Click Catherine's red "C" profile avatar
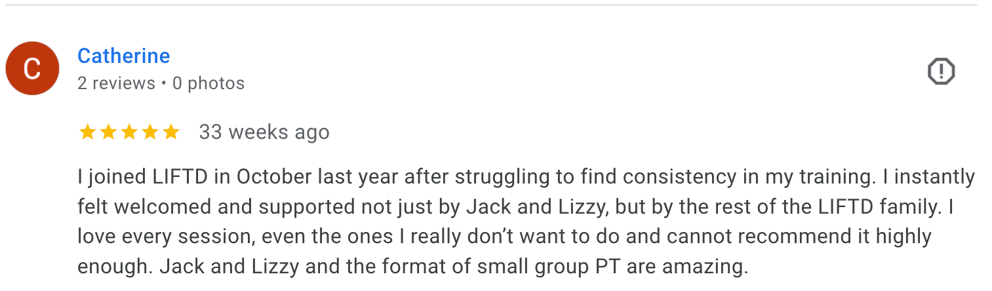This screenshot has width=992, height=291. click(32, 68)
